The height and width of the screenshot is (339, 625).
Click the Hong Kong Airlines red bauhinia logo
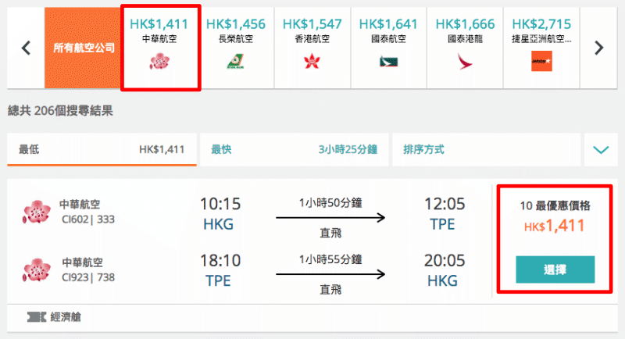click(x=312, y=62)
